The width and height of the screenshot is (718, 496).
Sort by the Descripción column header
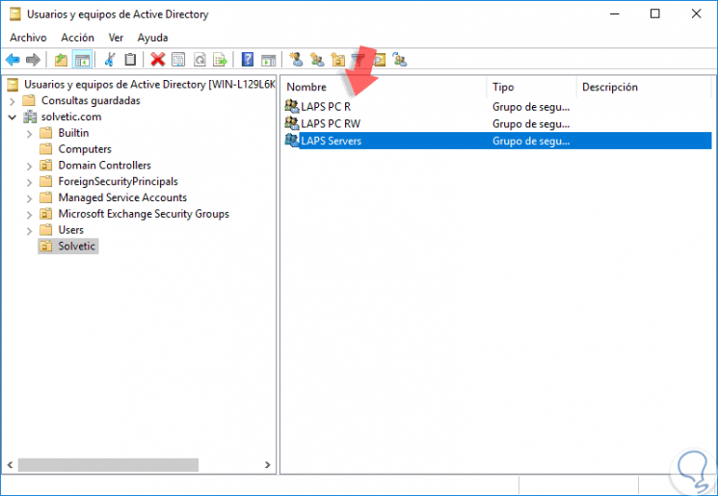coord(645,87)
